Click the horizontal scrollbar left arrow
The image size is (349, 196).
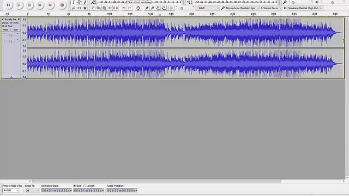point(30,181)
